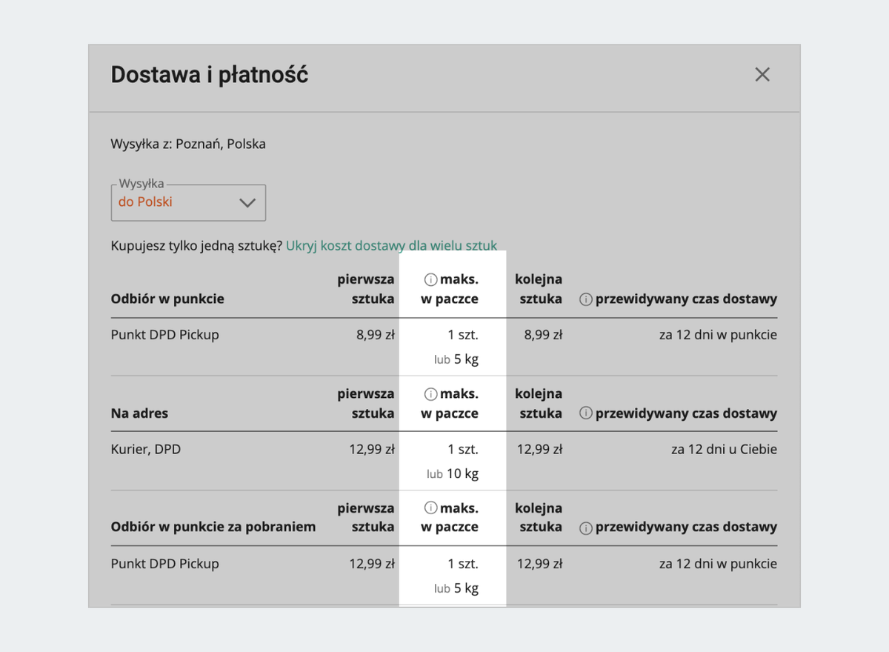
Task: Open delivery time info icon in za pobraniem header
Action: pos(585,528)
